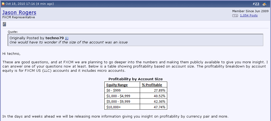Click the italic quoted message text
Image resolution: width=271 pixels, height=121 pixels.
(69, 42)
